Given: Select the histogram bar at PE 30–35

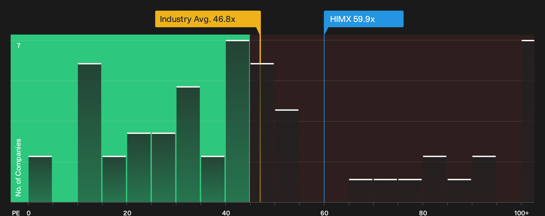Looking at the screenshot, I should pyautogui.click(x=188, y=144).
